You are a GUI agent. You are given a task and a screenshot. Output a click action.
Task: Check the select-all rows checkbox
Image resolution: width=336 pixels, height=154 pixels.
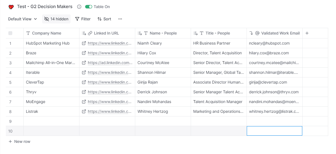click(10, 33)
